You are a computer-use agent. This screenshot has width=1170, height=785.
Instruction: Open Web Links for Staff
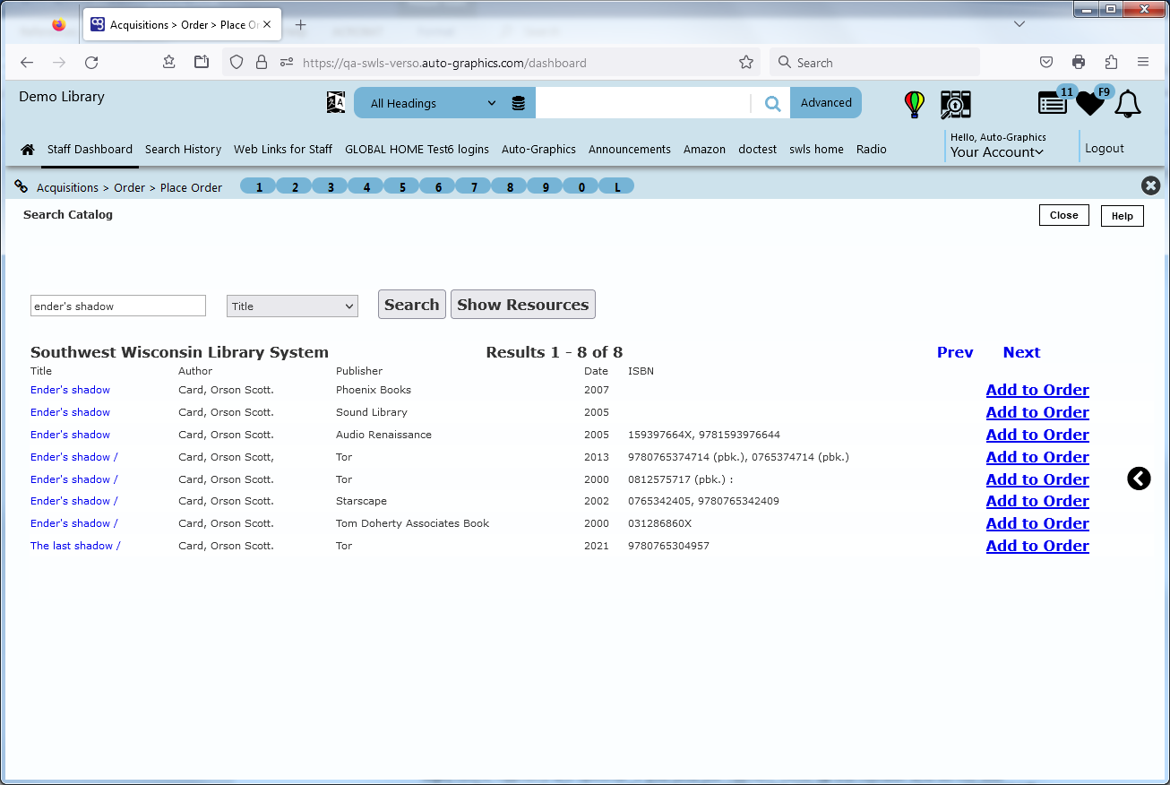pos(283,150)
